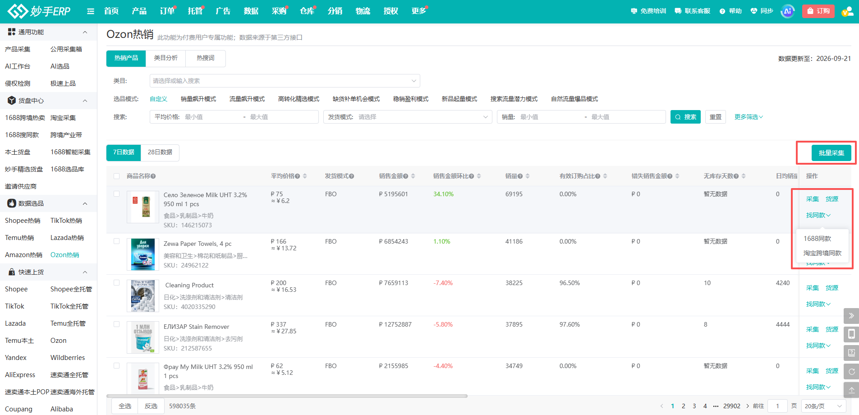Click 采集 for the Село Зеленое Milk row
This screenshot has width=859, height=415.
pyautogui.click(x=812, y=199)
